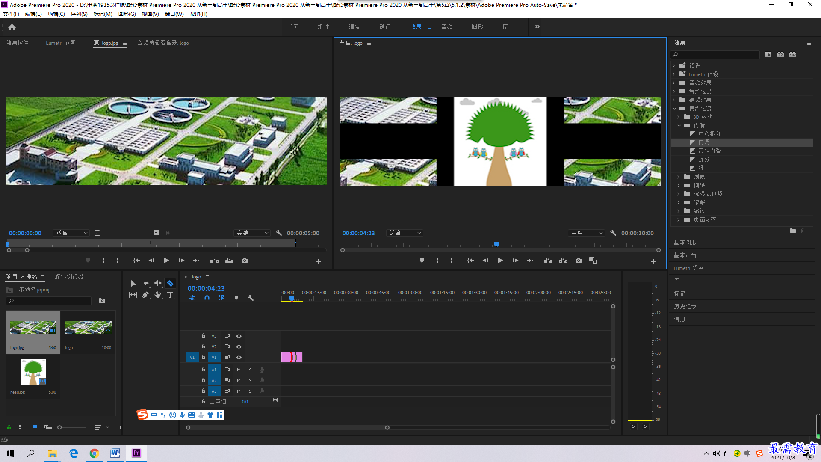Expand the 溶解 transitions folder
Screen dimensions: 821x462
[x=679, y=202]
